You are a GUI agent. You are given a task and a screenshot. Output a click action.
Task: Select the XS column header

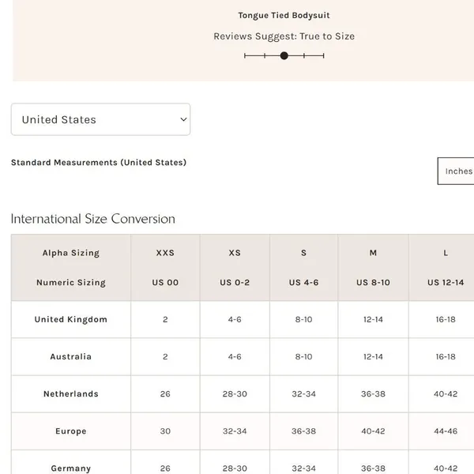pyautogui.click(x=235, y=253)
